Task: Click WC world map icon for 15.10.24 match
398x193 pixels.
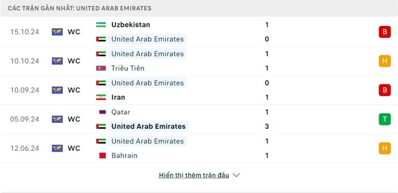Action: [x=57, y=32]
